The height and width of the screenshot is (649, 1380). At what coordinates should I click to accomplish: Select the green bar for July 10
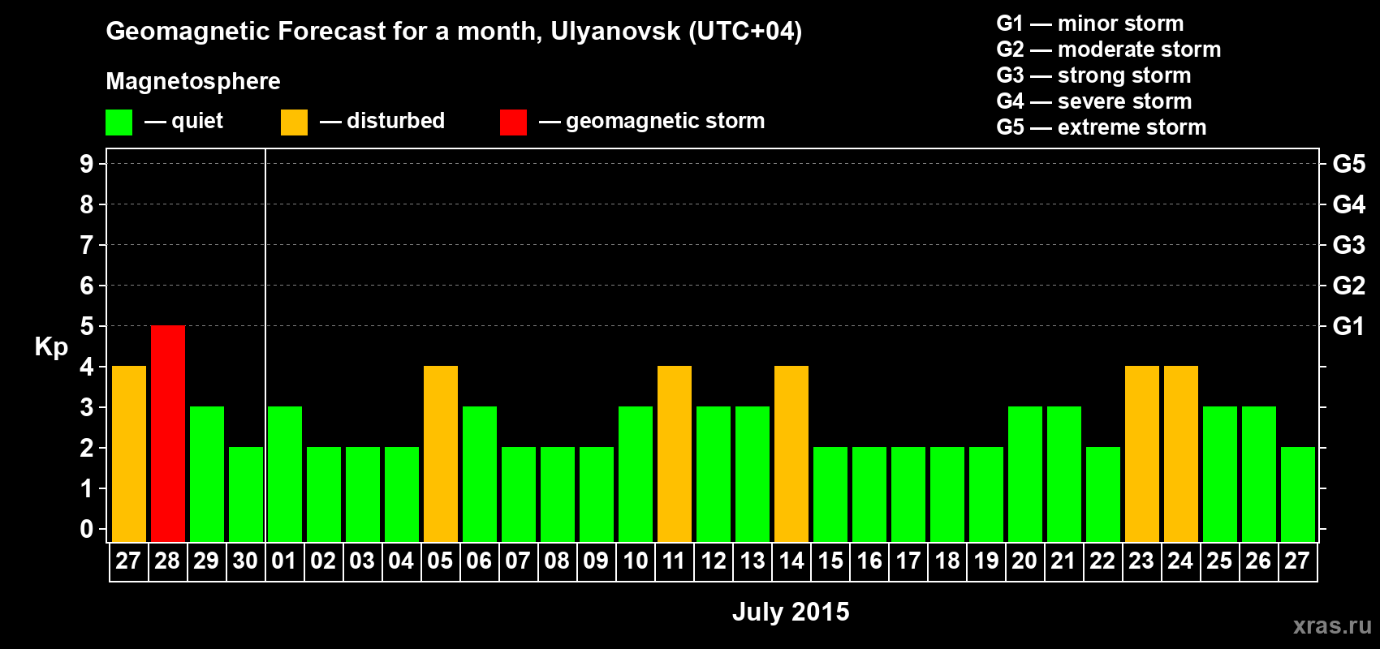[x=636, y=475]
